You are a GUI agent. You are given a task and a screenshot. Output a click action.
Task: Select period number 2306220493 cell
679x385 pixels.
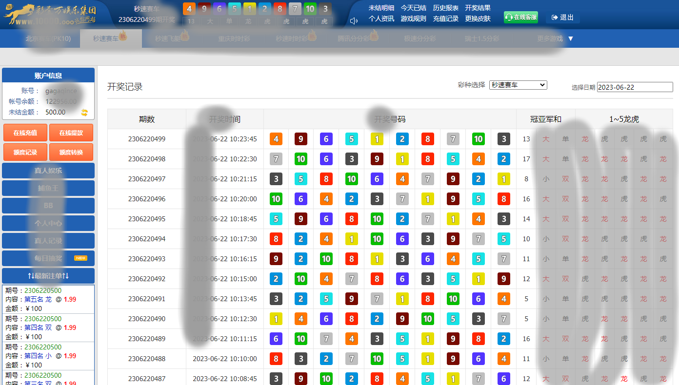[147, 259]
